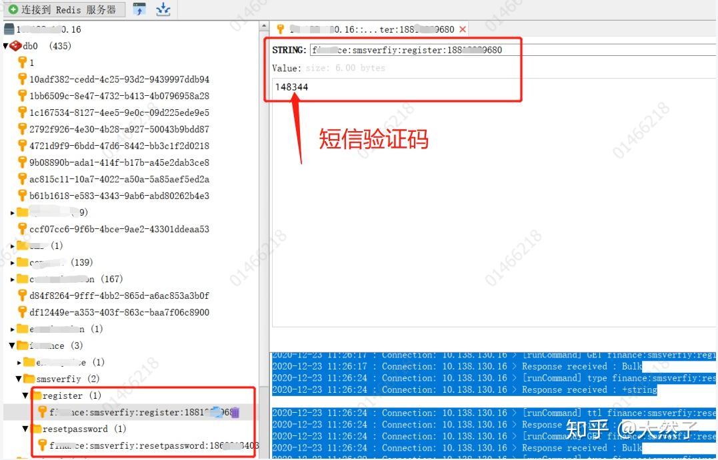This screenshot has height=460, width=718.
Task: Click the key icon for key '1'
Action: coord(23,62)
